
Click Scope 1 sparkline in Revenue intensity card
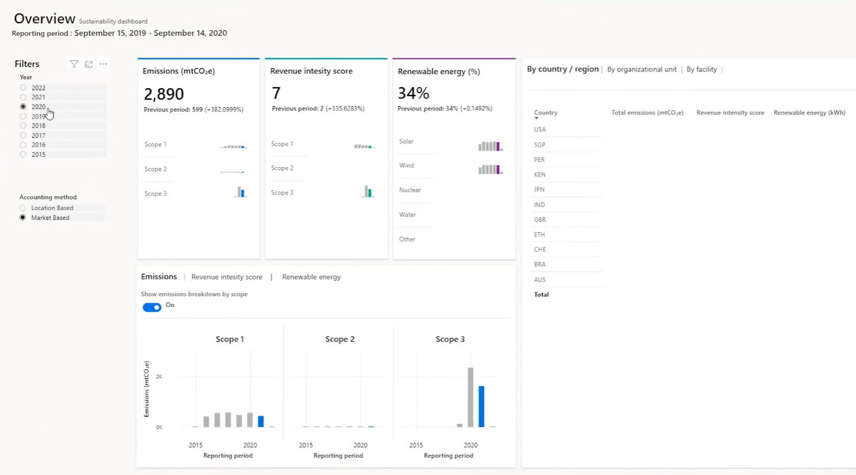pos(364,146)
